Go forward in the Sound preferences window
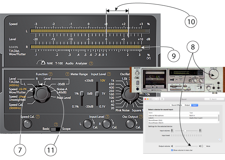225x160 pixels. pyautogui.click(x=157, y=99)
